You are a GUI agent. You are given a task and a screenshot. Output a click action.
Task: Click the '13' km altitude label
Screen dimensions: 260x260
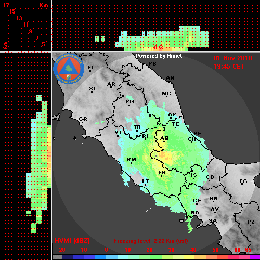19,18
